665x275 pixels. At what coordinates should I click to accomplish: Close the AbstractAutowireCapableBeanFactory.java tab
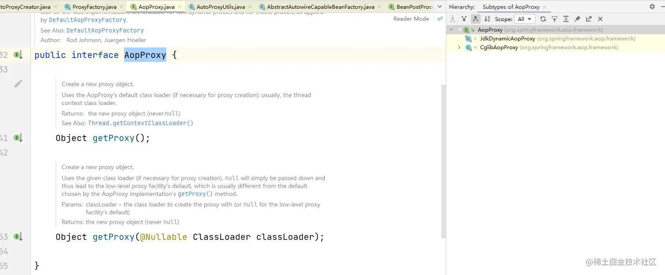click(x=380, y=7)
